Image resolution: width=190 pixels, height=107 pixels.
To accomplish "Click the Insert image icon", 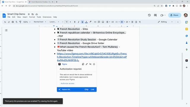I will [x=103, y=22].
